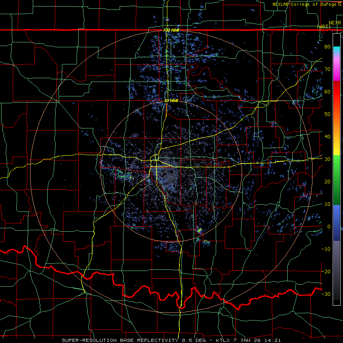Click the 20 value on dBZ scale

(x=327, y=182)
